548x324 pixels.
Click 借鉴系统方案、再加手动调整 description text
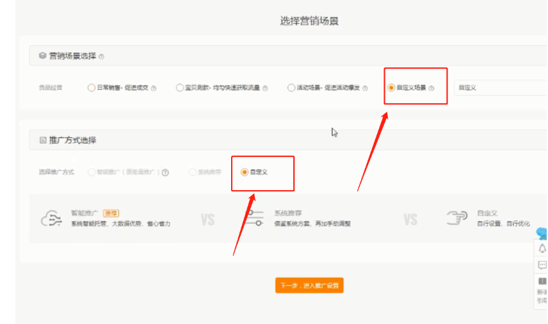(x=312, y=223)
